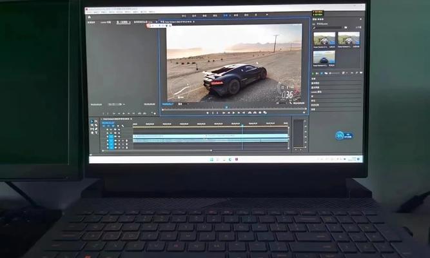Select the Pen tool
This screenshot has height=258, width=430.
tap(96, 129)
